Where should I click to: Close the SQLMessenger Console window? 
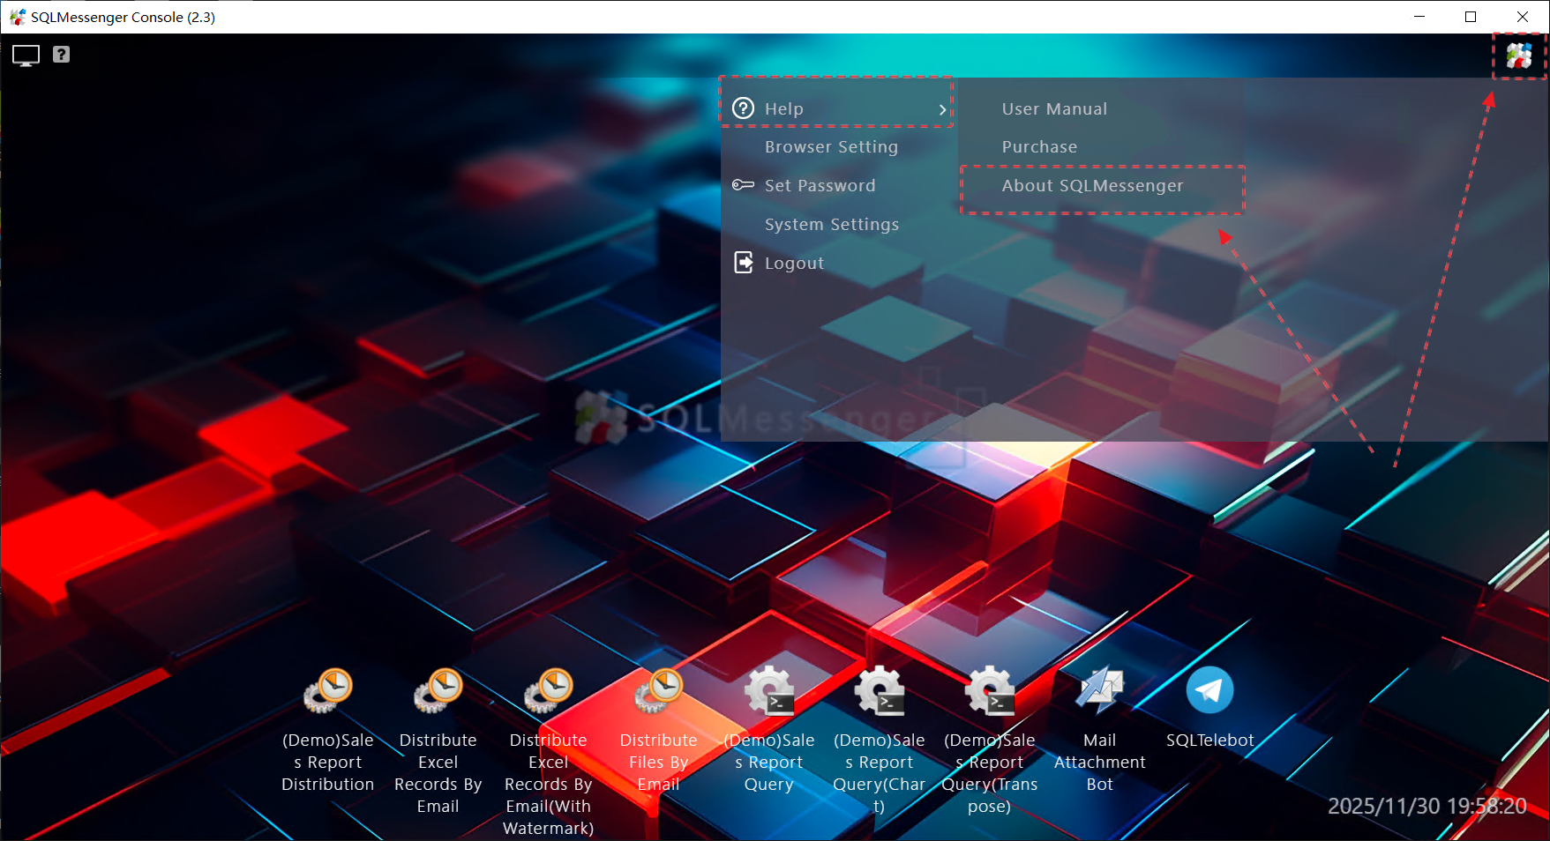tap(1523, 17)
